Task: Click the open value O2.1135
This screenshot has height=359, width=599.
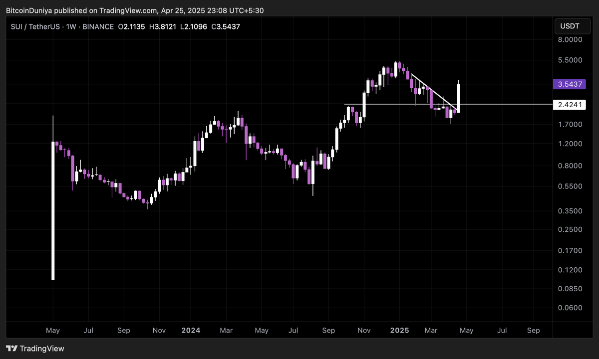Action: click(131, 26)
